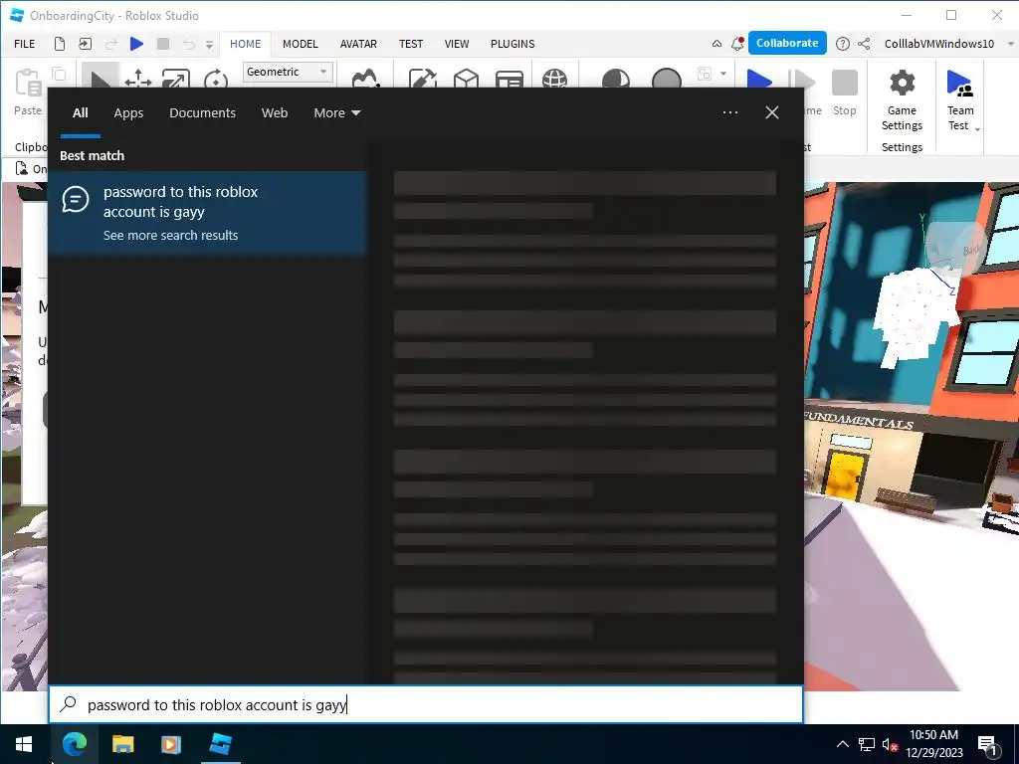
Task: Open the terrain Editor tool
Action: (365, 78)
